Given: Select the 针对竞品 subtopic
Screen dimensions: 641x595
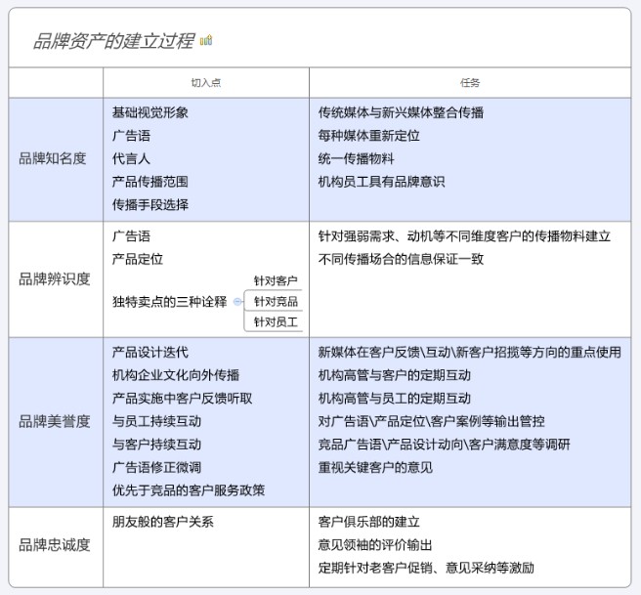Looking at the screenshot, I should 276,302.
